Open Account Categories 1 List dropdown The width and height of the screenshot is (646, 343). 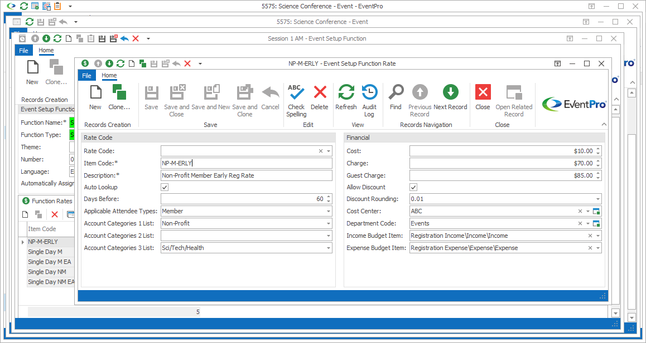pyautogui.click(x=329, y=223)
